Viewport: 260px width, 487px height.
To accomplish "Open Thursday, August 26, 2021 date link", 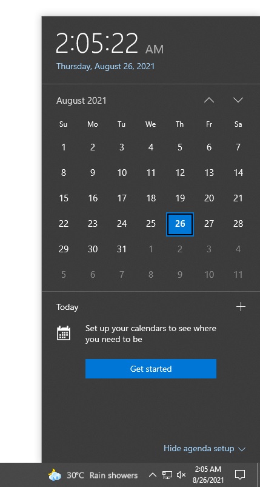I will click(105, 66).
